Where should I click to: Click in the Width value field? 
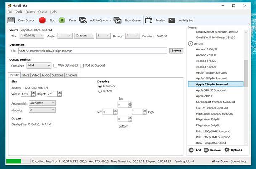pos(26,94)
